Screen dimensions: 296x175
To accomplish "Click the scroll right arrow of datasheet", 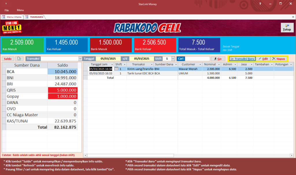I will [x=292, y=155].
